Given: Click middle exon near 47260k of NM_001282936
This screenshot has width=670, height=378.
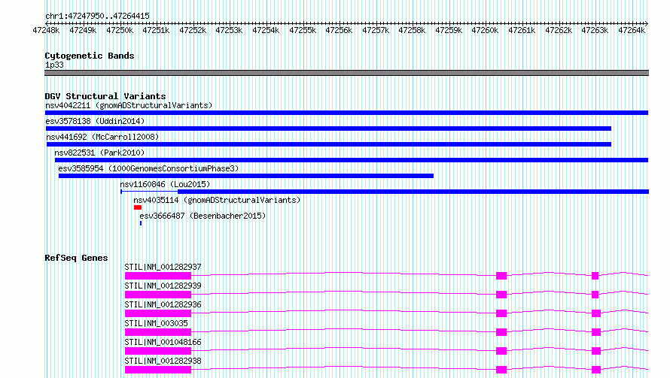Looking at the screenshot, I should pyautogui.click(x=501, y=313).
